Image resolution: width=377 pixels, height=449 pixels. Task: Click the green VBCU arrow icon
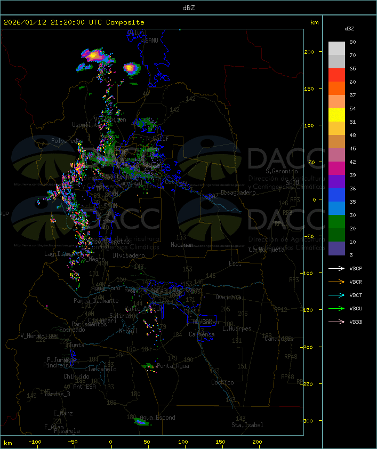point(336,308)
